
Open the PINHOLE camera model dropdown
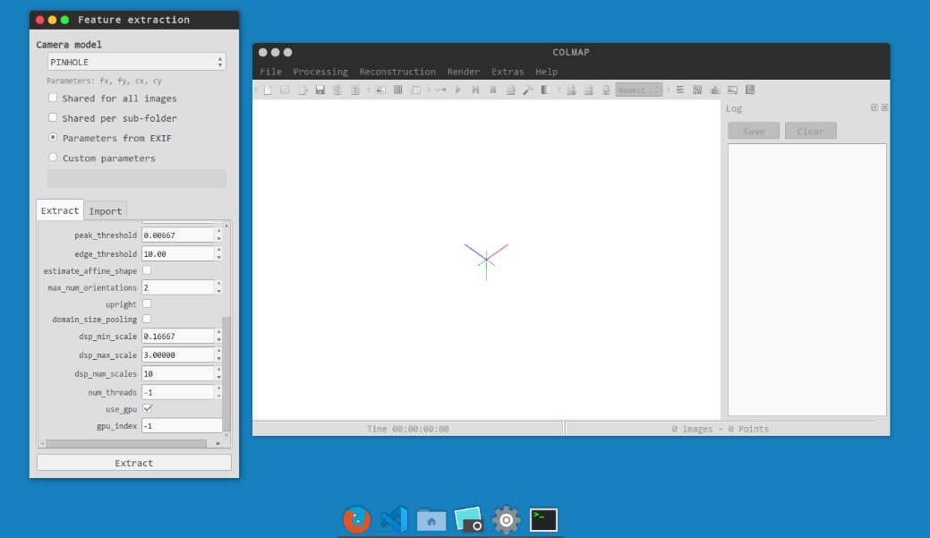[136, 62]
